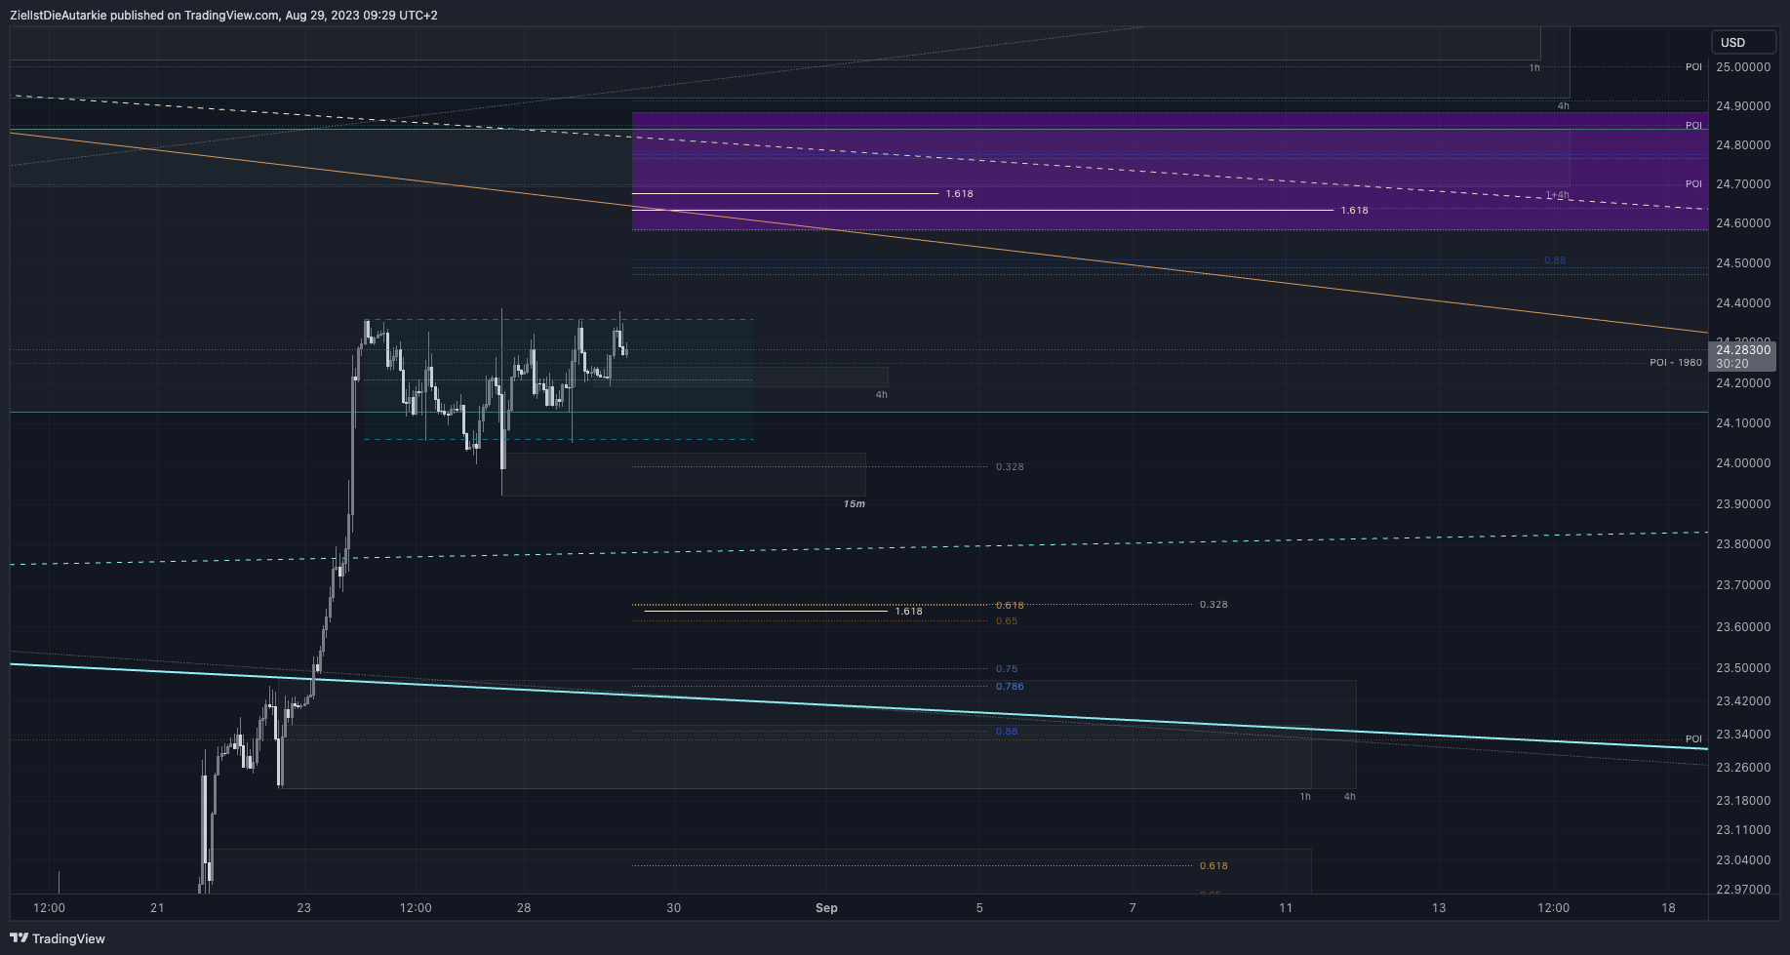Click date 11 on the time axis
This screenshot has height=955, width=1790.
pos(1286,908)
